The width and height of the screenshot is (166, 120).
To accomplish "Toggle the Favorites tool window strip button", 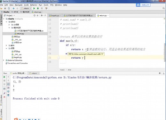I will click(1, 114).
